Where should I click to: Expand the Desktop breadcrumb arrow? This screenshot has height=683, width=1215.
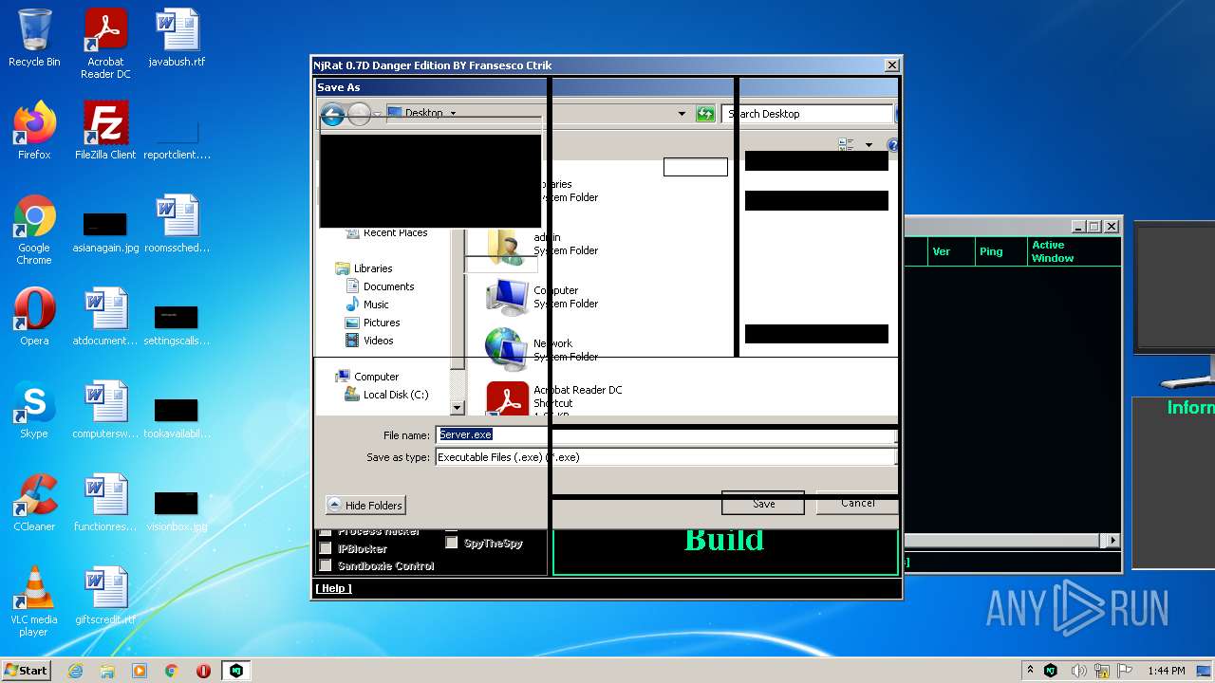tap(453, 113)
